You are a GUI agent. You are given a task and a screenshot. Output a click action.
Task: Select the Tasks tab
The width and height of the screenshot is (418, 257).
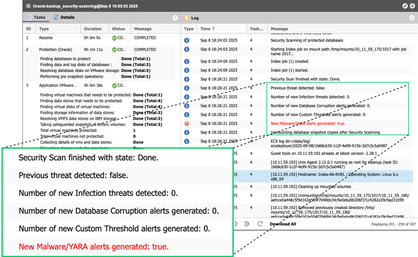click(36, 17)
